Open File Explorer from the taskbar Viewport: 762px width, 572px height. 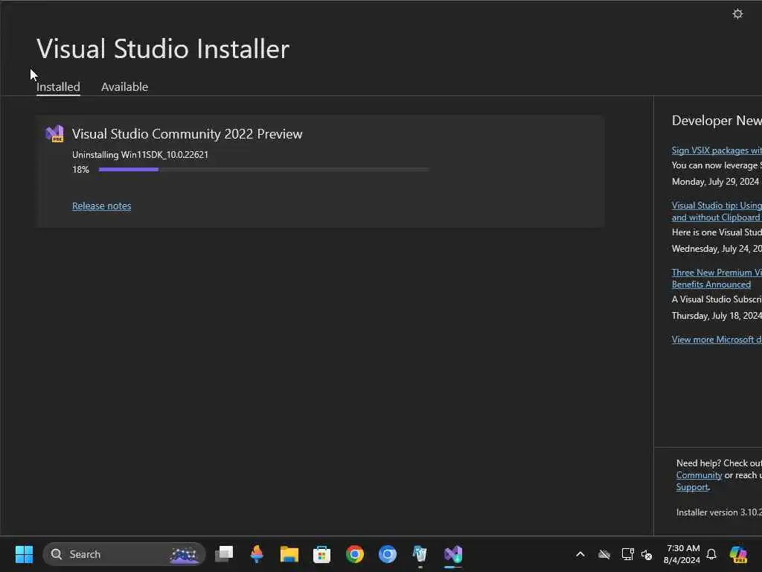289,554
